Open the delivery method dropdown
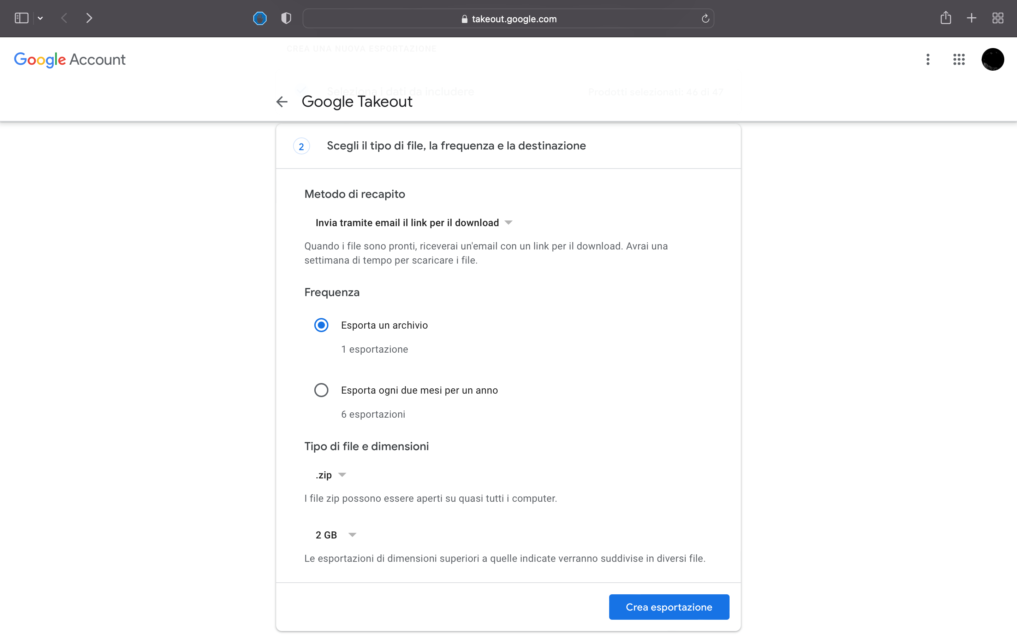The image size is (1017, 636). [x=414, y=223]
